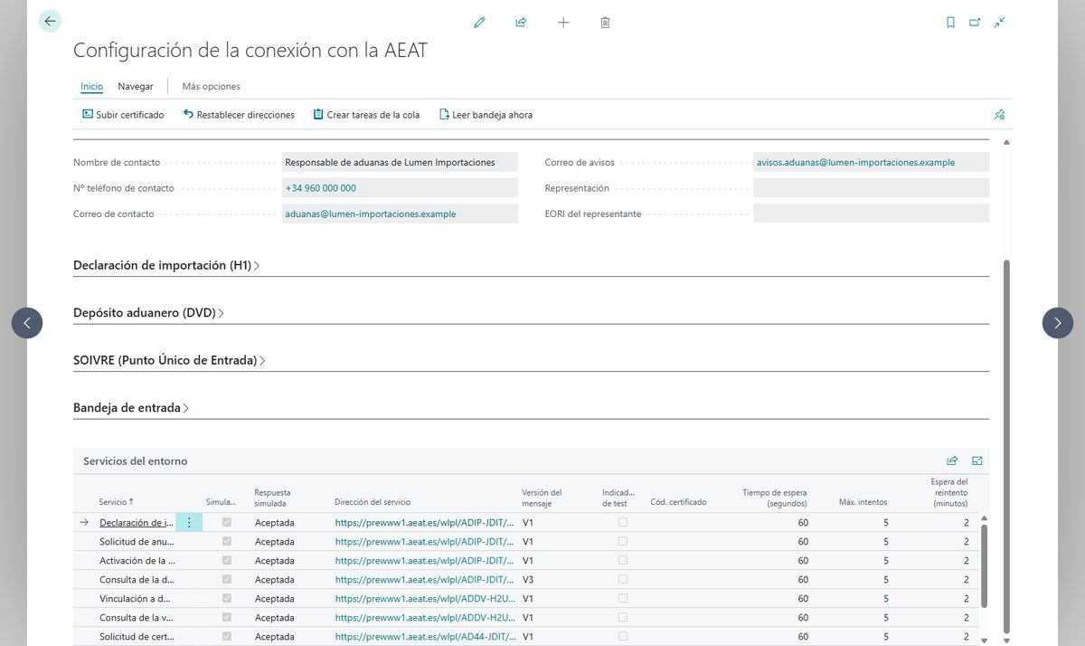Screen dimensions: 1085x646
Task: Click V3 version cell in Consulta de la d... row
Action: click(528, 579)
